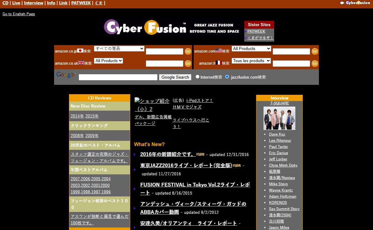The height and width of the screenshot is (230, 373).
Task: Open 2008年 click ranking
Action: point(77,136)
